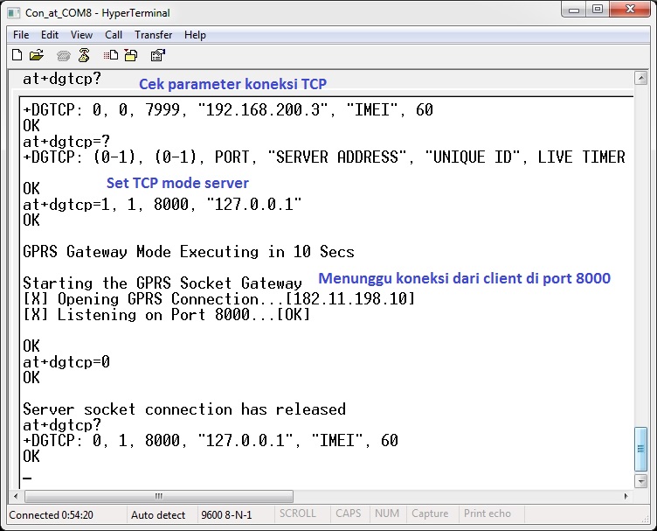Click the vertical scrollbar down arrow
The height and width of the screenshot is (531, 657).
(x=641, y=481)
